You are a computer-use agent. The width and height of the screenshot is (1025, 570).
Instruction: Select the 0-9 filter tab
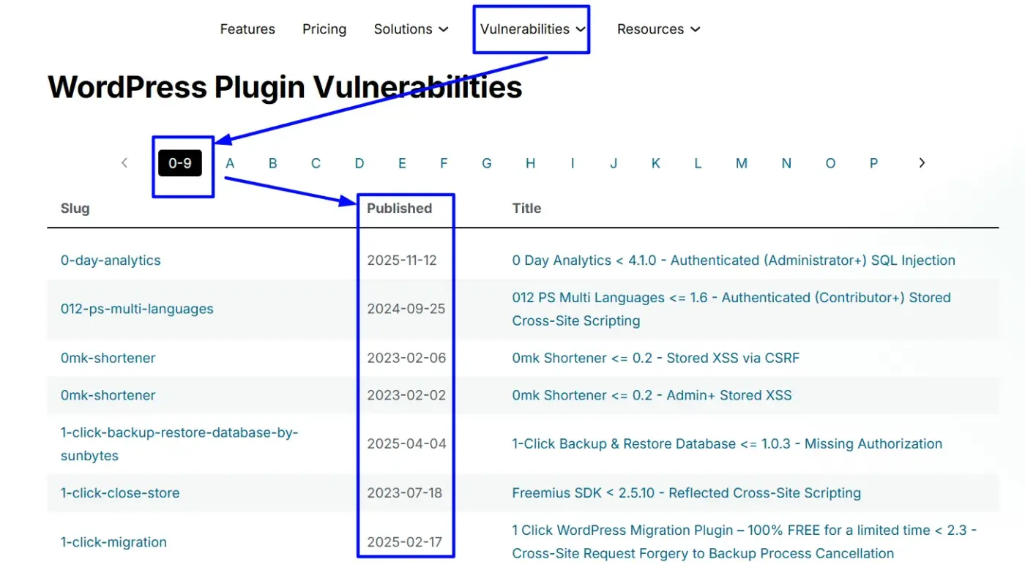coord(180,163)
